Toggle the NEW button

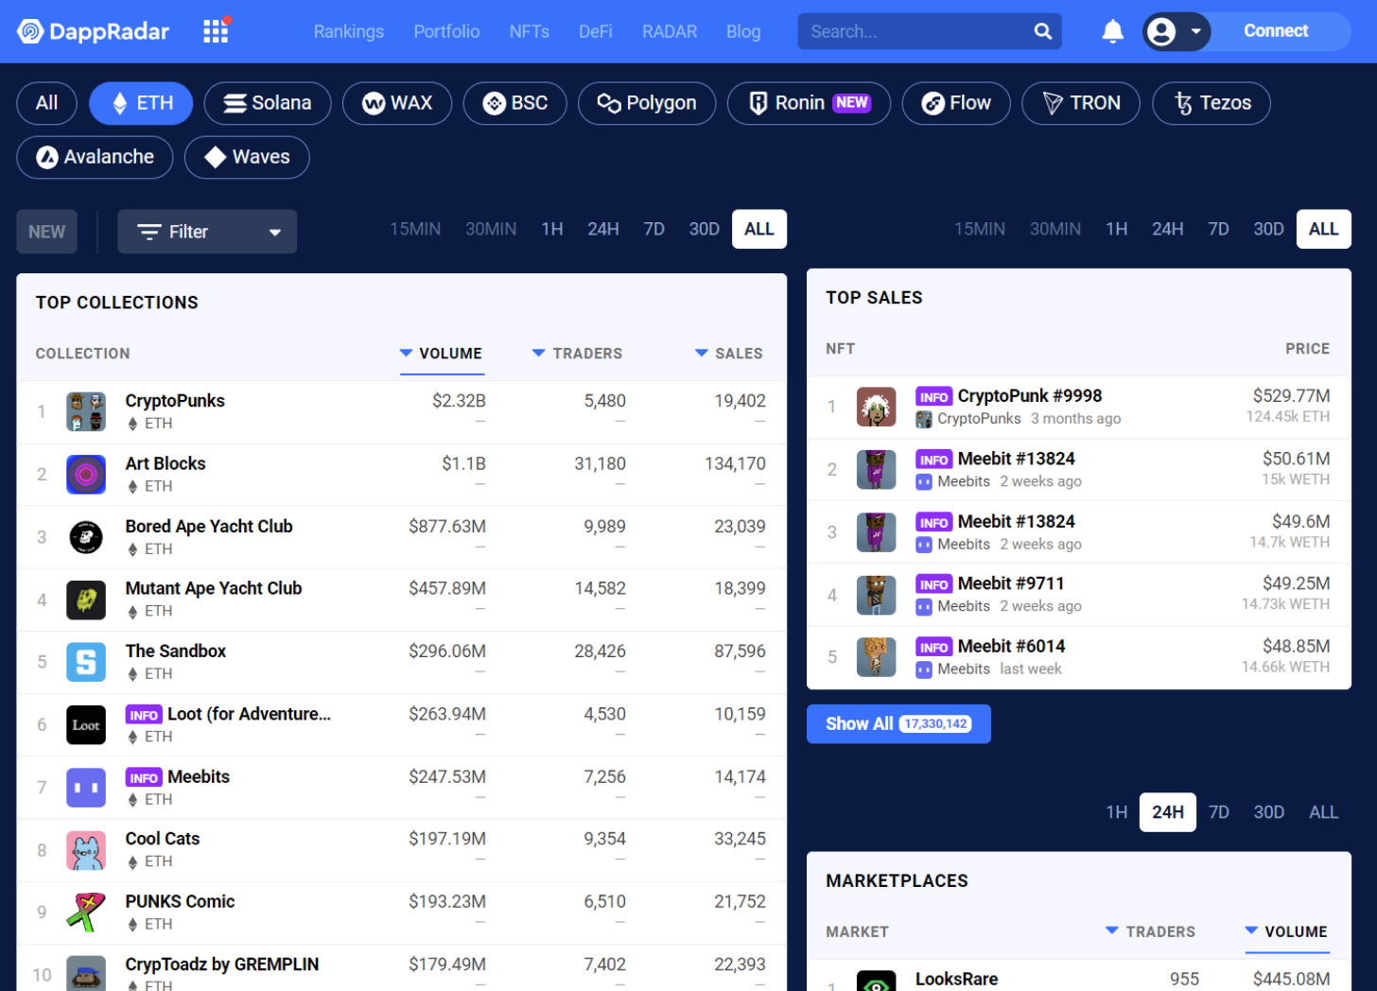[47, 232]
